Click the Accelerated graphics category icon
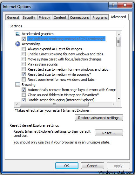The width and height of the screenshot is (135, 175). 18,34
